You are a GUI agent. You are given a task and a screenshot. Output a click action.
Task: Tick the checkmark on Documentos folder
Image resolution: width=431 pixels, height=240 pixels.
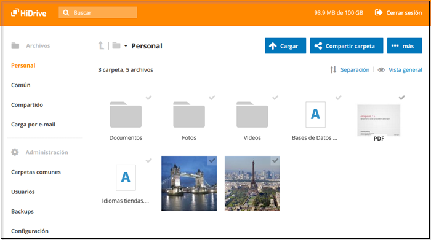click(x=149, y=98)
